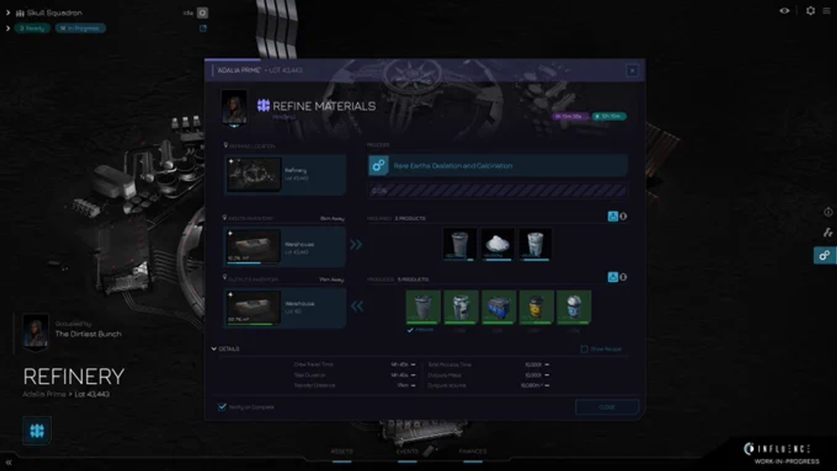Click the gears process icon in dialog
Screen dimensions: 837x471
378,166
